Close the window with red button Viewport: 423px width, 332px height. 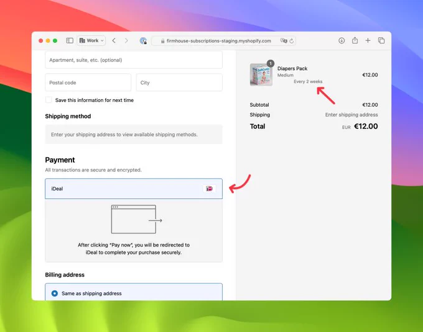[40, 40]
